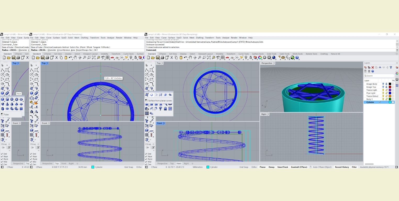The width and height of the screenshot is (399, 201).
Task: Click the padlock Lock icon in right window toolbar
Action: (x=251, y=58)
